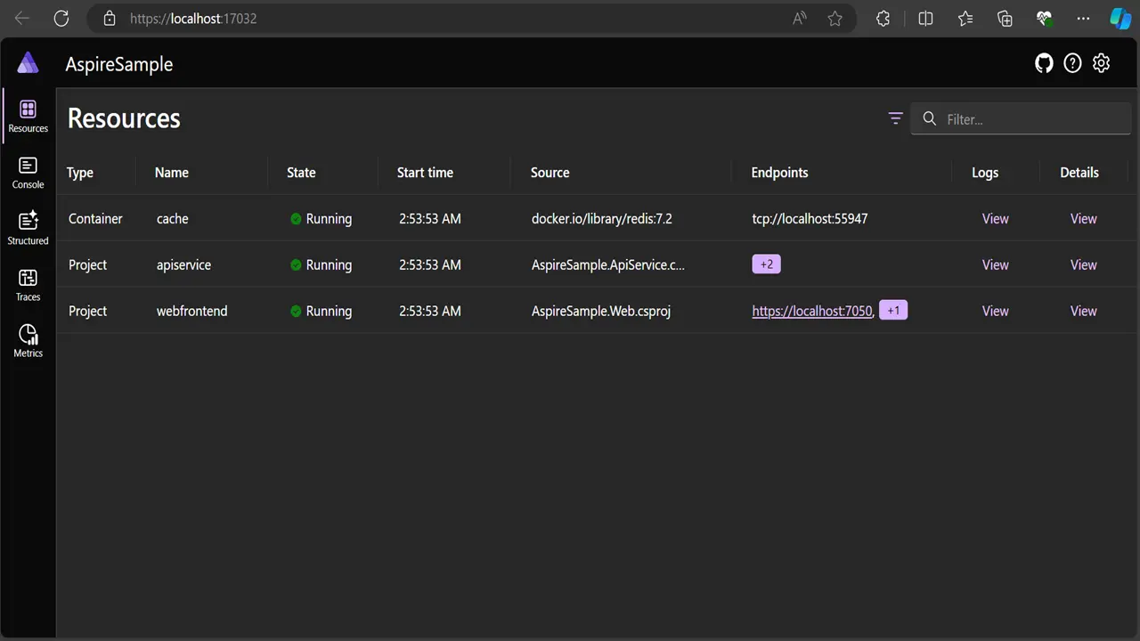Viewport: 1140px width, 641px height.
Task: Expand webfrontend +1 endpoints badge
Action: point(893,311)
